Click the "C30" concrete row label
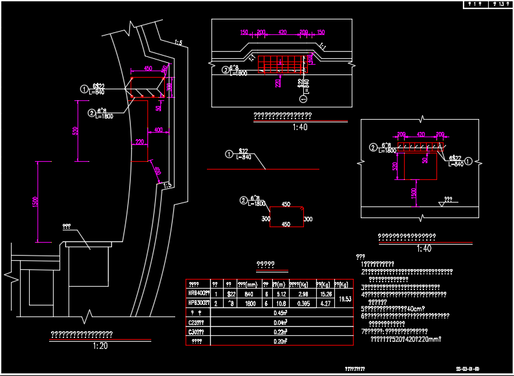This screenshot has width=514, height=376. 196,332
